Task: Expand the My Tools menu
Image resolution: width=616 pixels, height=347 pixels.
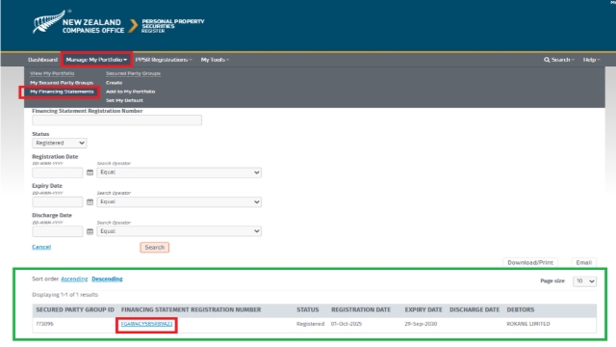Action: point(215,60)
